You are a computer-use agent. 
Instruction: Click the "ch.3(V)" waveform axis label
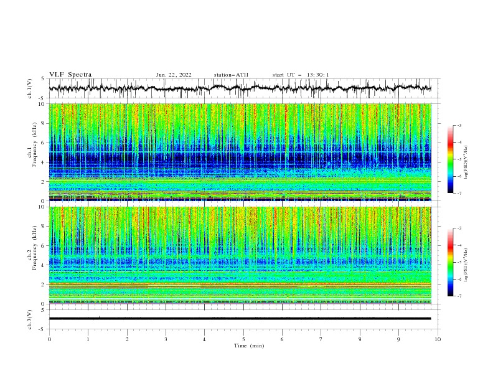coord(30,319)
